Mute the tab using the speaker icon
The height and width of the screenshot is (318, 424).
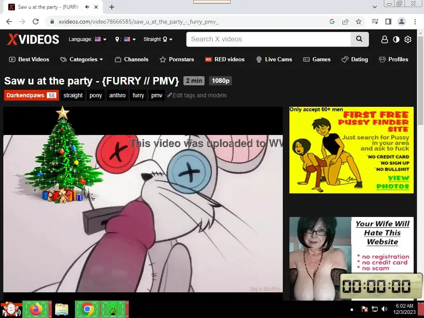click(x=87, y=7)
